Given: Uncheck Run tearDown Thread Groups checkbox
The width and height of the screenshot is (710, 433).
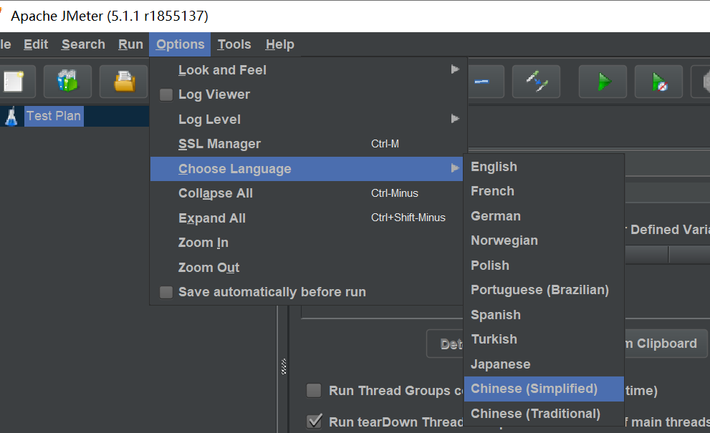Looking at the screenshot, I should tap(314, 422).
